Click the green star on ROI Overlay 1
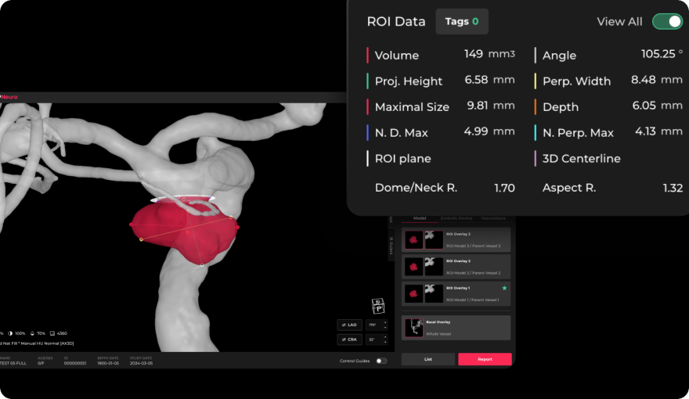The image size is (689, 399). click(x=504, y=289)
